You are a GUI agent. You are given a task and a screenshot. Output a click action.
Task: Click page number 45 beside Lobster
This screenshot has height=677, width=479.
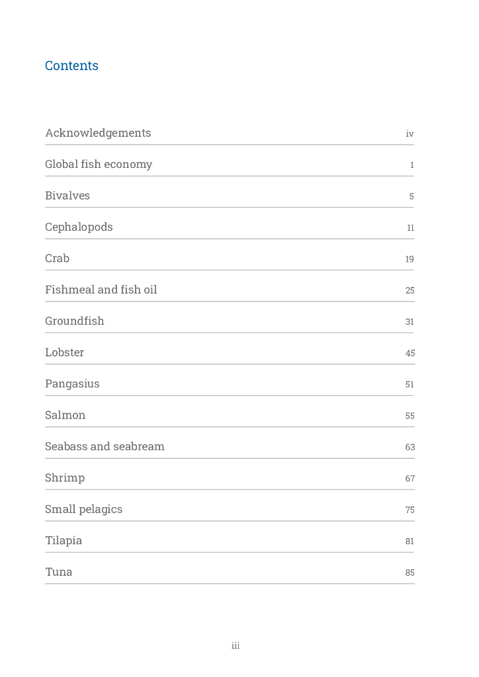pos(410,353)
